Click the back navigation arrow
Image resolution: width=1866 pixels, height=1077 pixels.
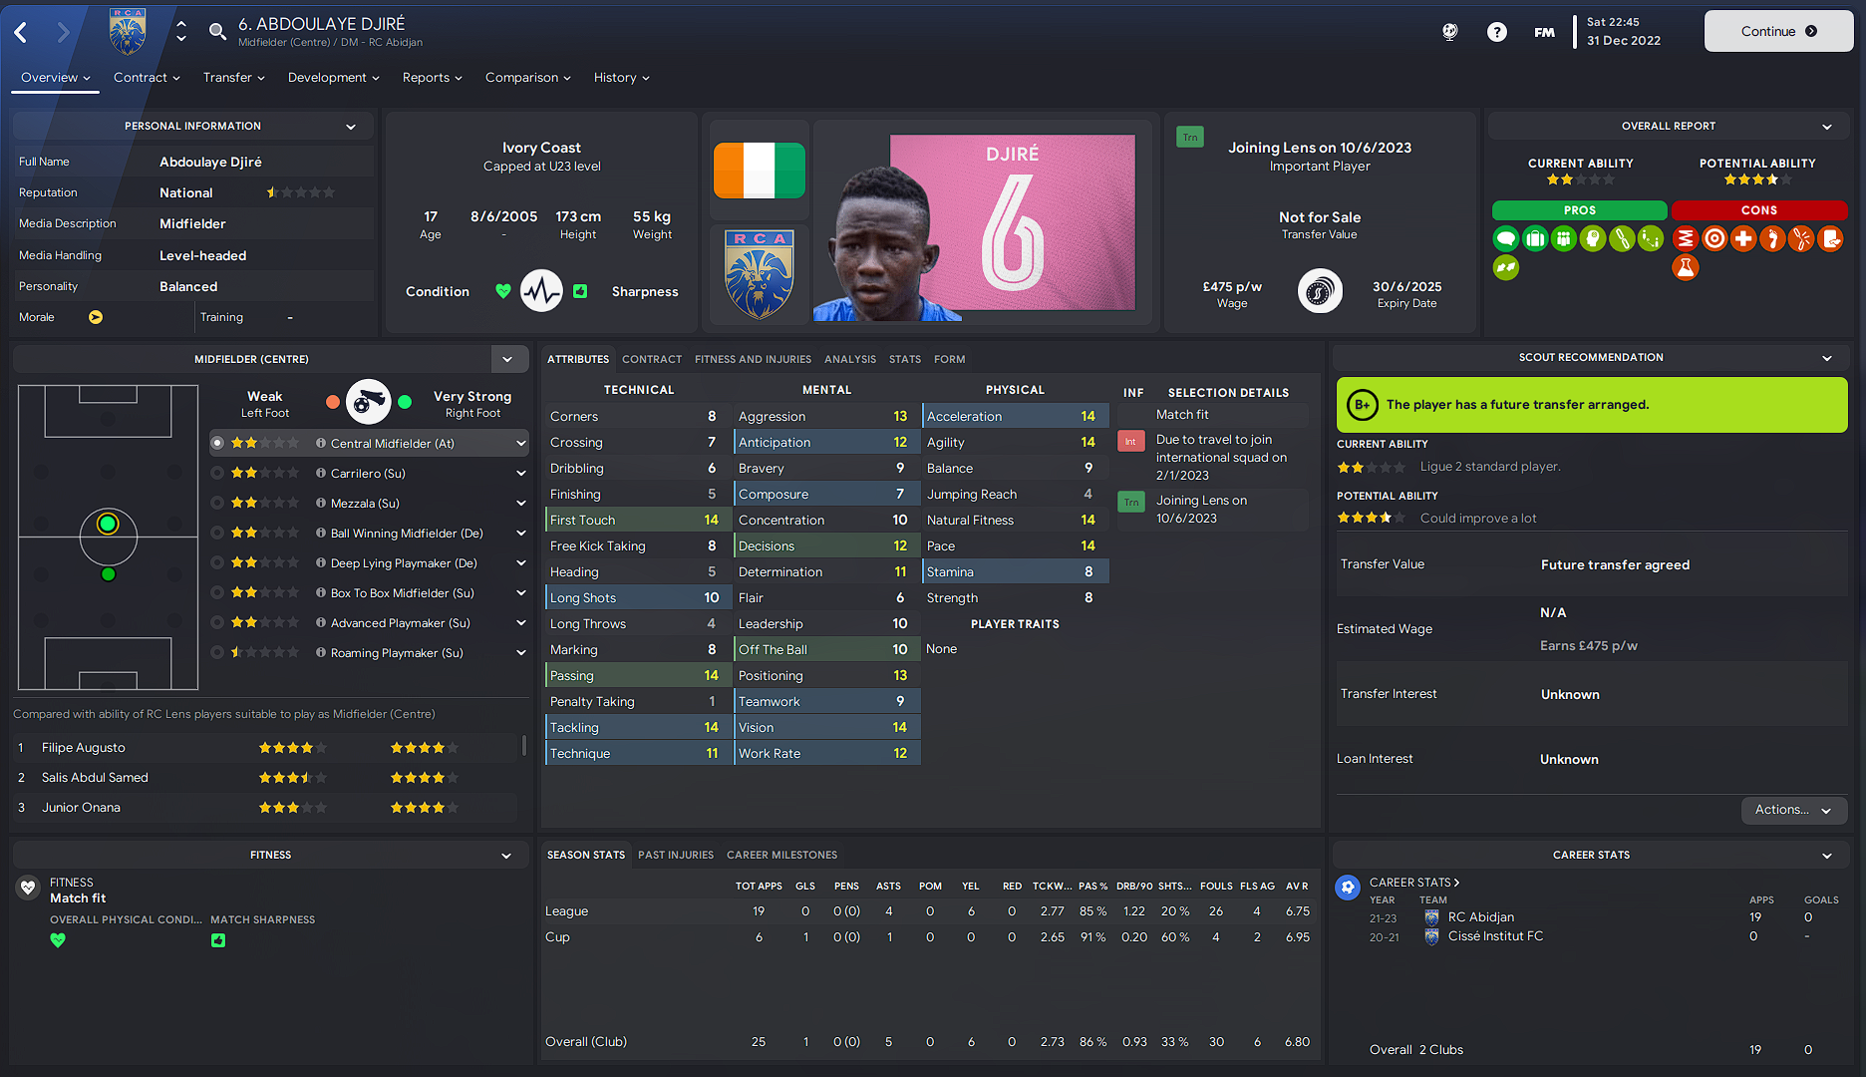(21, 32)
